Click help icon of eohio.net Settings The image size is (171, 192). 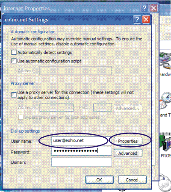pos(137,19)
